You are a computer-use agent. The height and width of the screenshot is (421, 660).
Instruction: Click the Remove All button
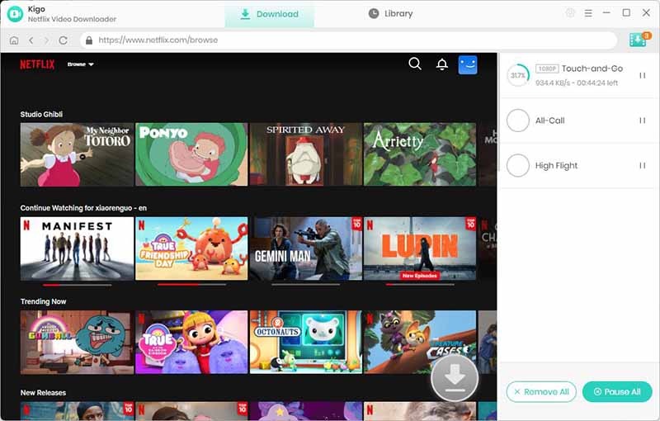tap(541, 392)
